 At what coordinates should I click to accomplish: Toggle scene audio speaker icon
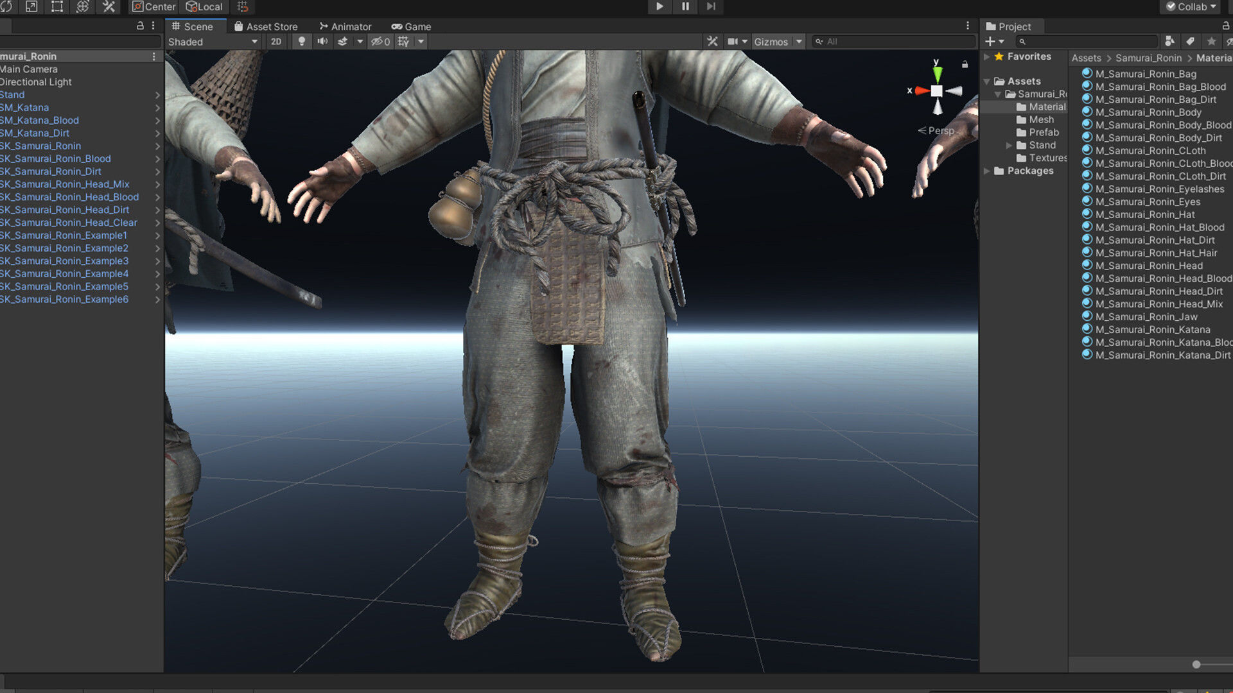tap(322, 42)
